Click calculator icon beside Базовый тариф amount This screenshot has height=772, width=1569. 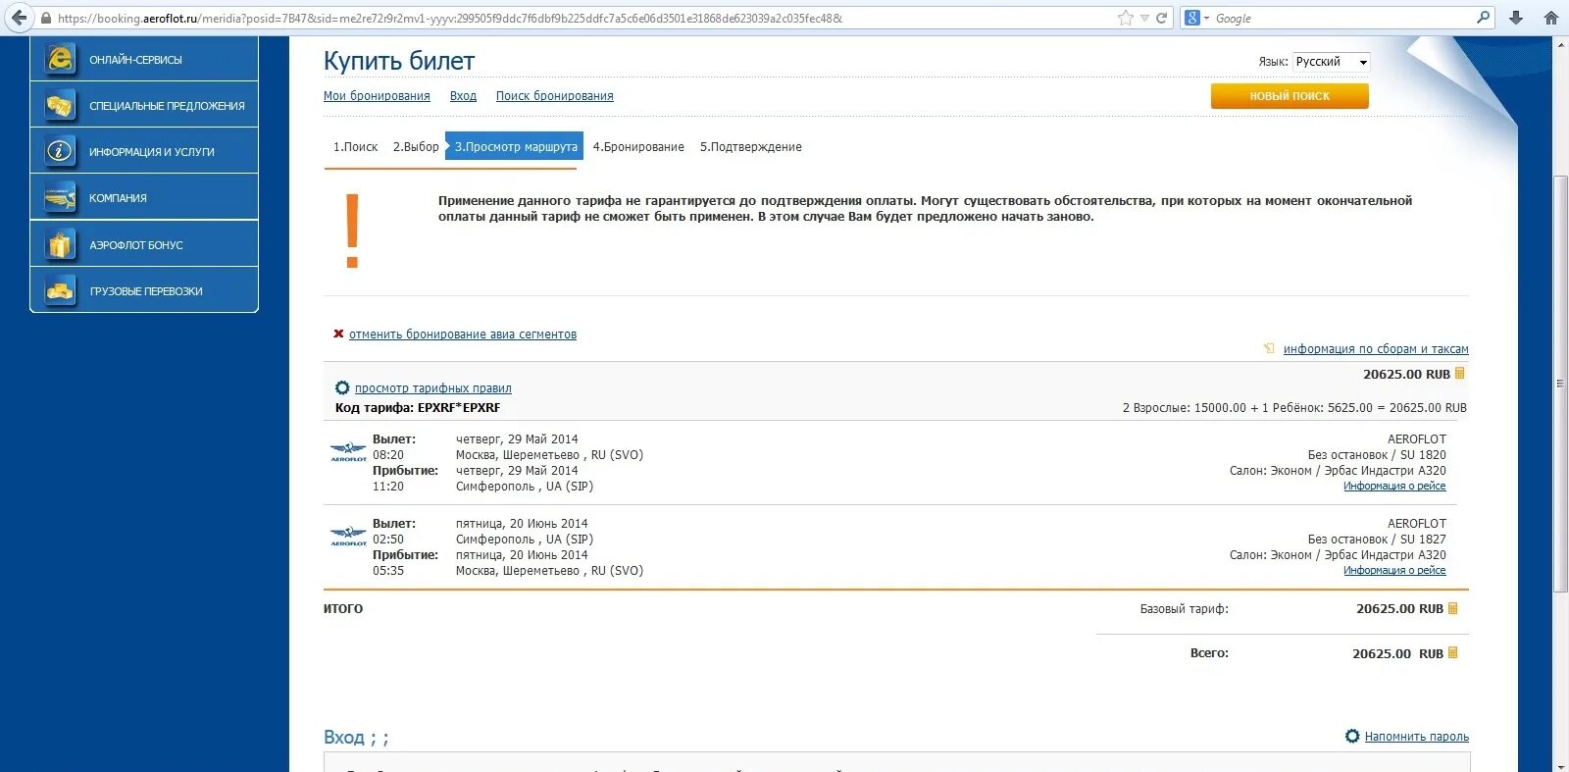click(1453, 608)
